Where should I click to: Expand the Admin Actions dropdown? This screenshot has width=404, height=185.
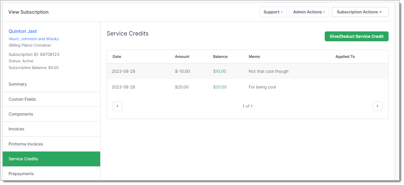(309, 12)
